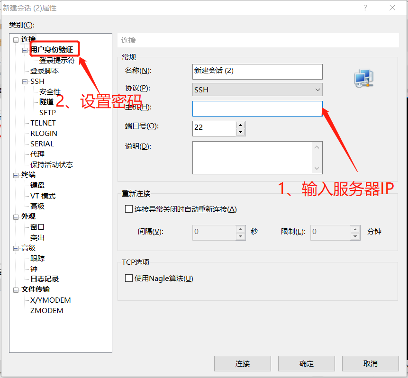Screen dimensions: 408x378
Task: Click the 名称 input field
Action: 257,72
